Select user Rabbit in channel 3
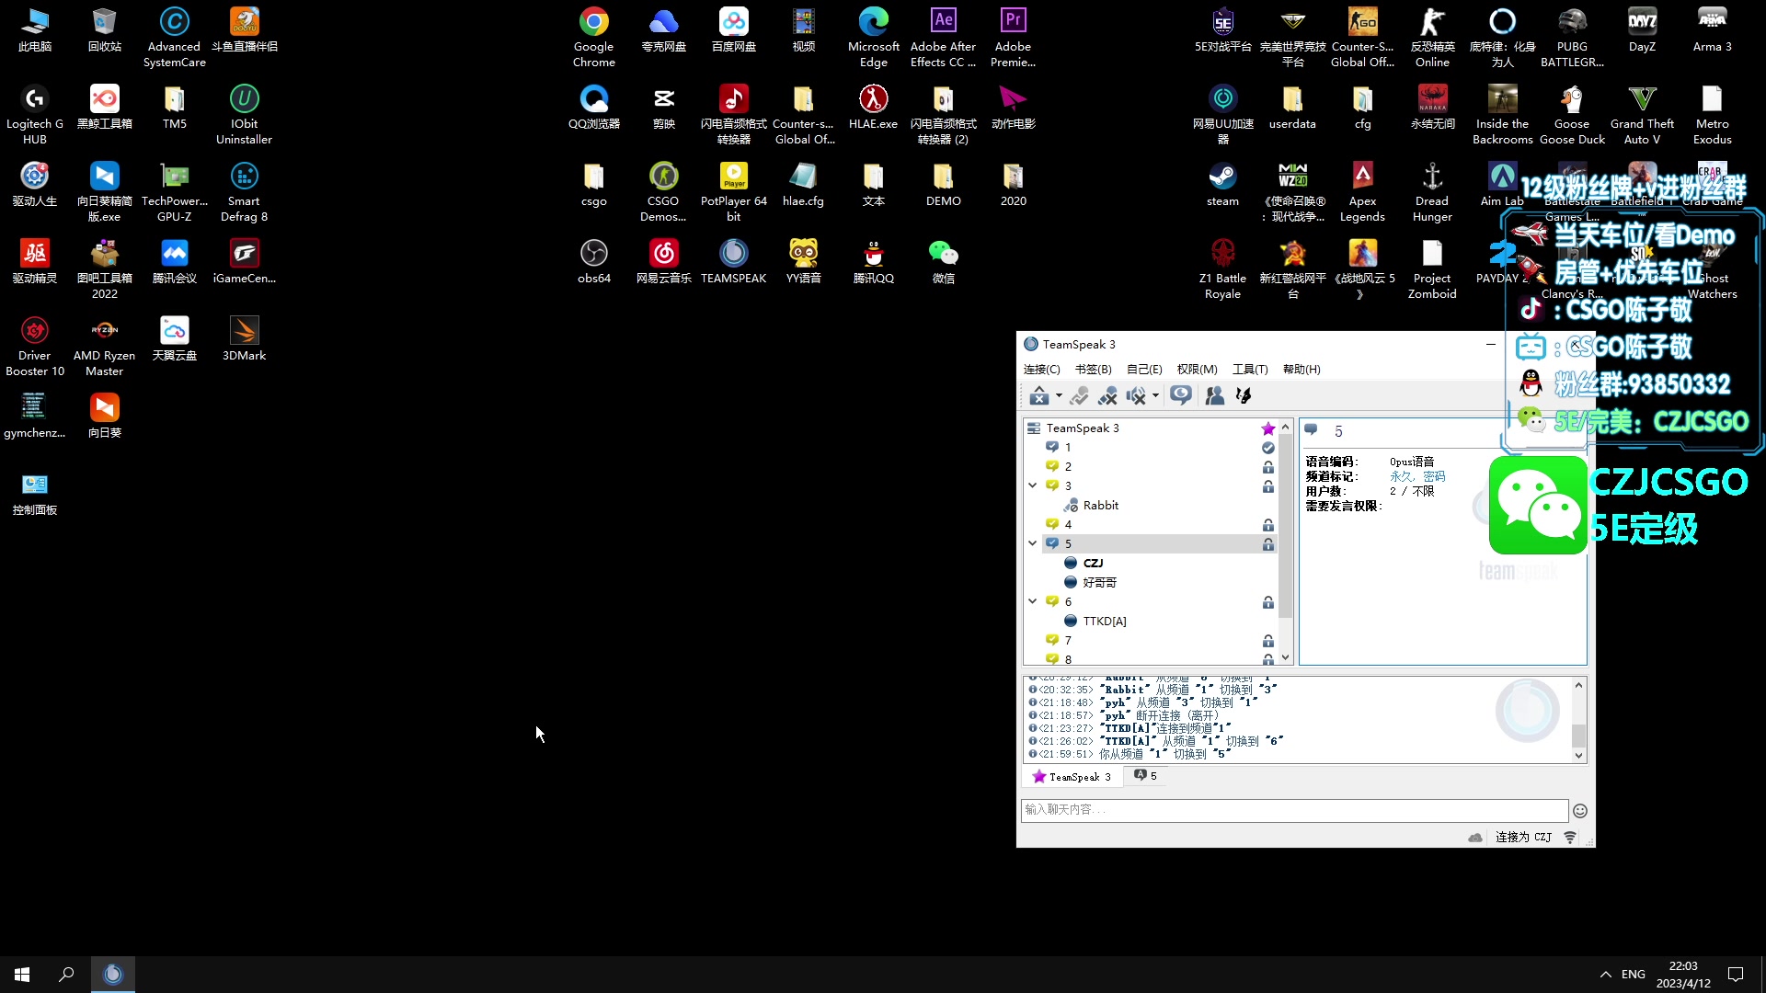The height and width of the screenshot is (993, 1766). pos(1100,505)
